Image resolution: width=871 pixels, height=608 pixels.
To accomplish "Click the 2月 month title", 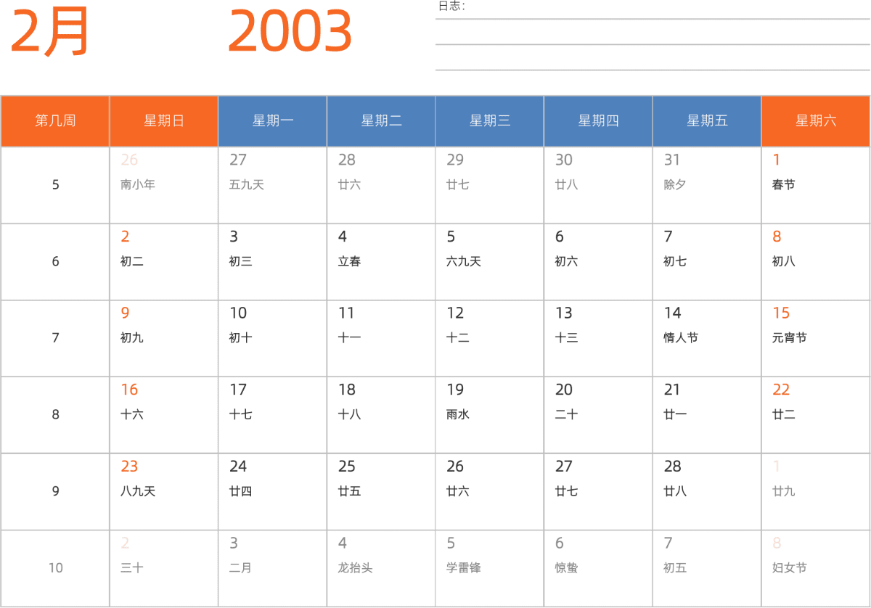I will [x=50, y=32].
